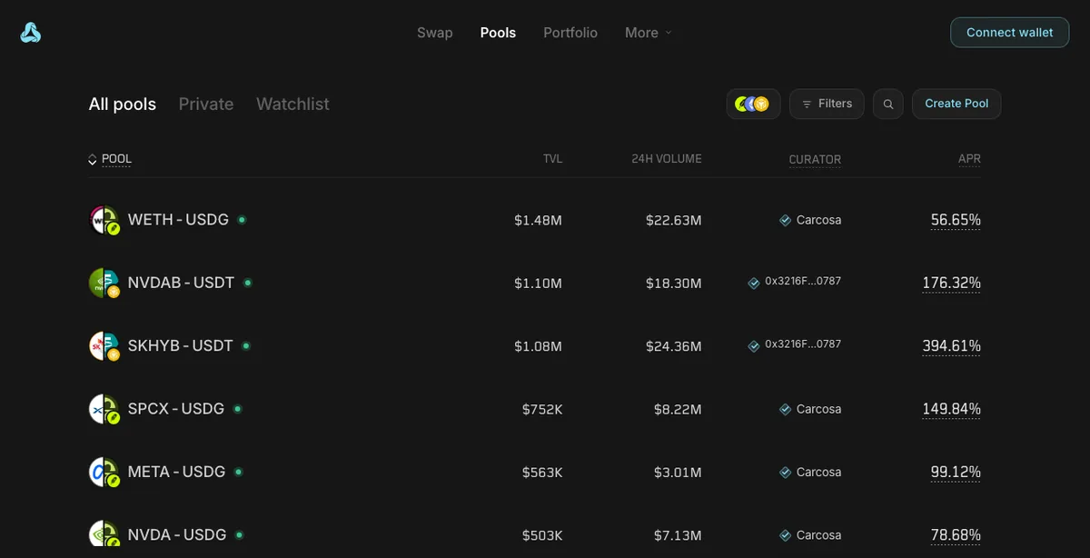Screen dimensions: 1090x558
Task: Click the APR column header
Action: tap(969, 159)
